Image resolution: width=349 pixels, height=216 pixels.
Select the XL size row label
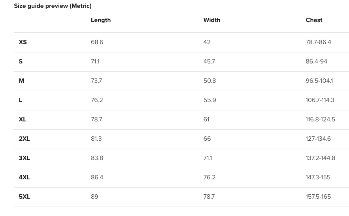point(23,119)
